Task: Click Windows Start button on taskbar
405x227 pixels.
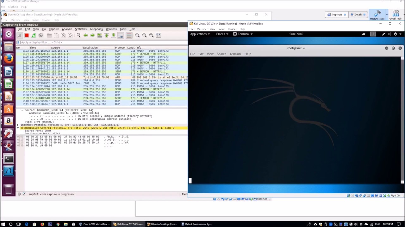Action: click(3, 224)
